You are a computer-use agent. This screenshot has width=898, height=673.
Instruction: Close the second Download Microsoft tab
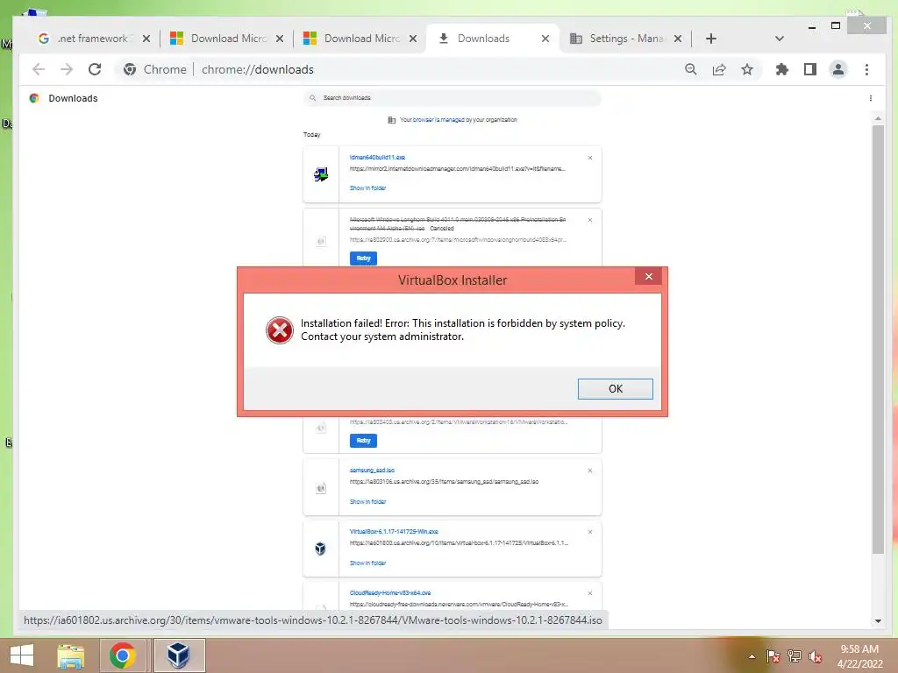(413, 39)
